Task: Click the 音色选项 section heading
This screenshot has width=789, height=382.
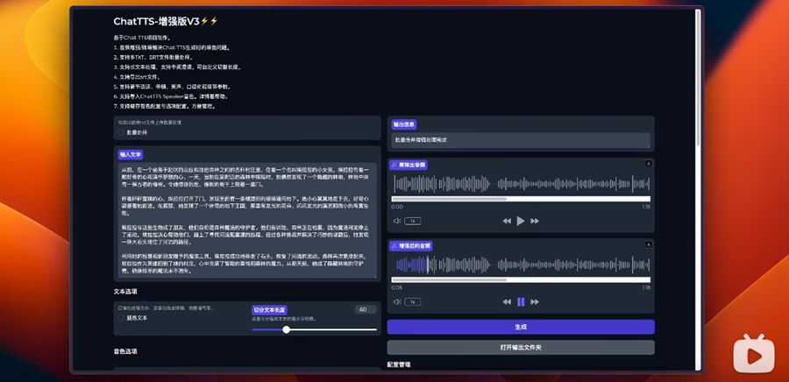Action: click(125, 351)
